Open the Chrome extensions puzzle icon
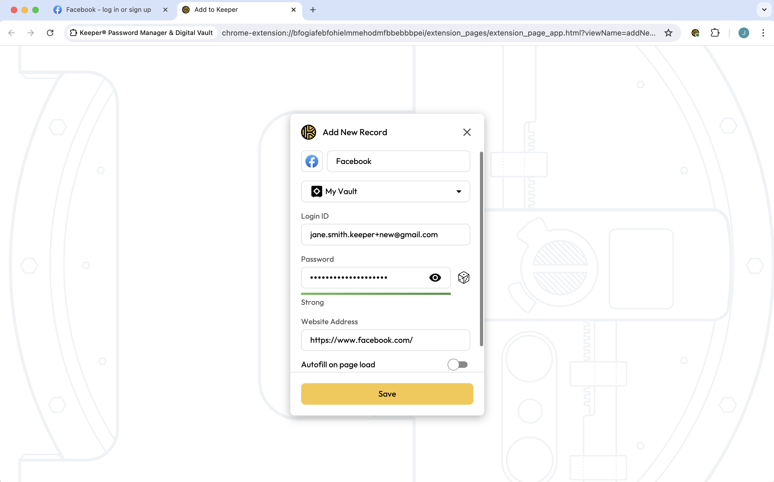 715,33
